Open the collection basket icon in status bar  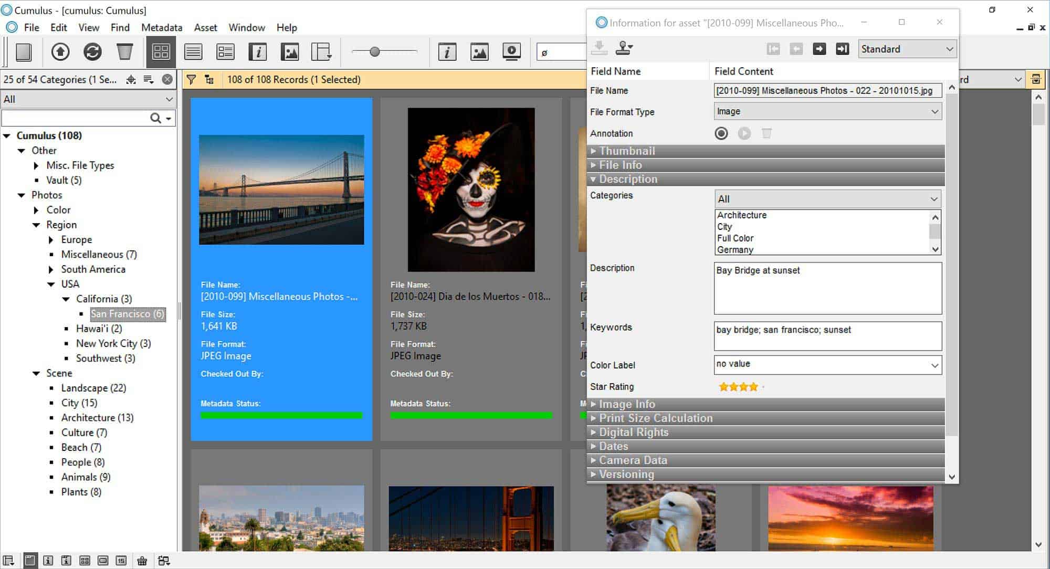click(x=142, y=561)
